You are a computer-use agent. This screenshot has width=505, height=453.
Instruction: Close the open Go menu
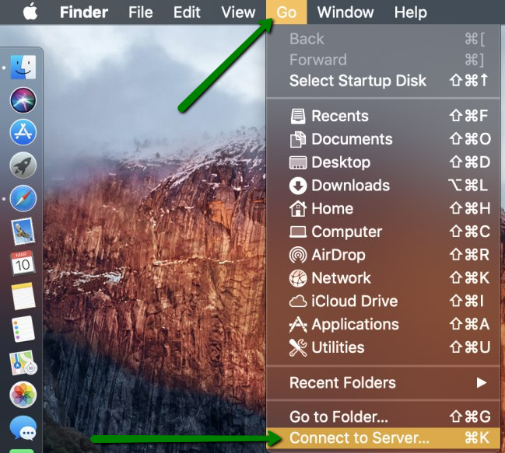point(286,12)
